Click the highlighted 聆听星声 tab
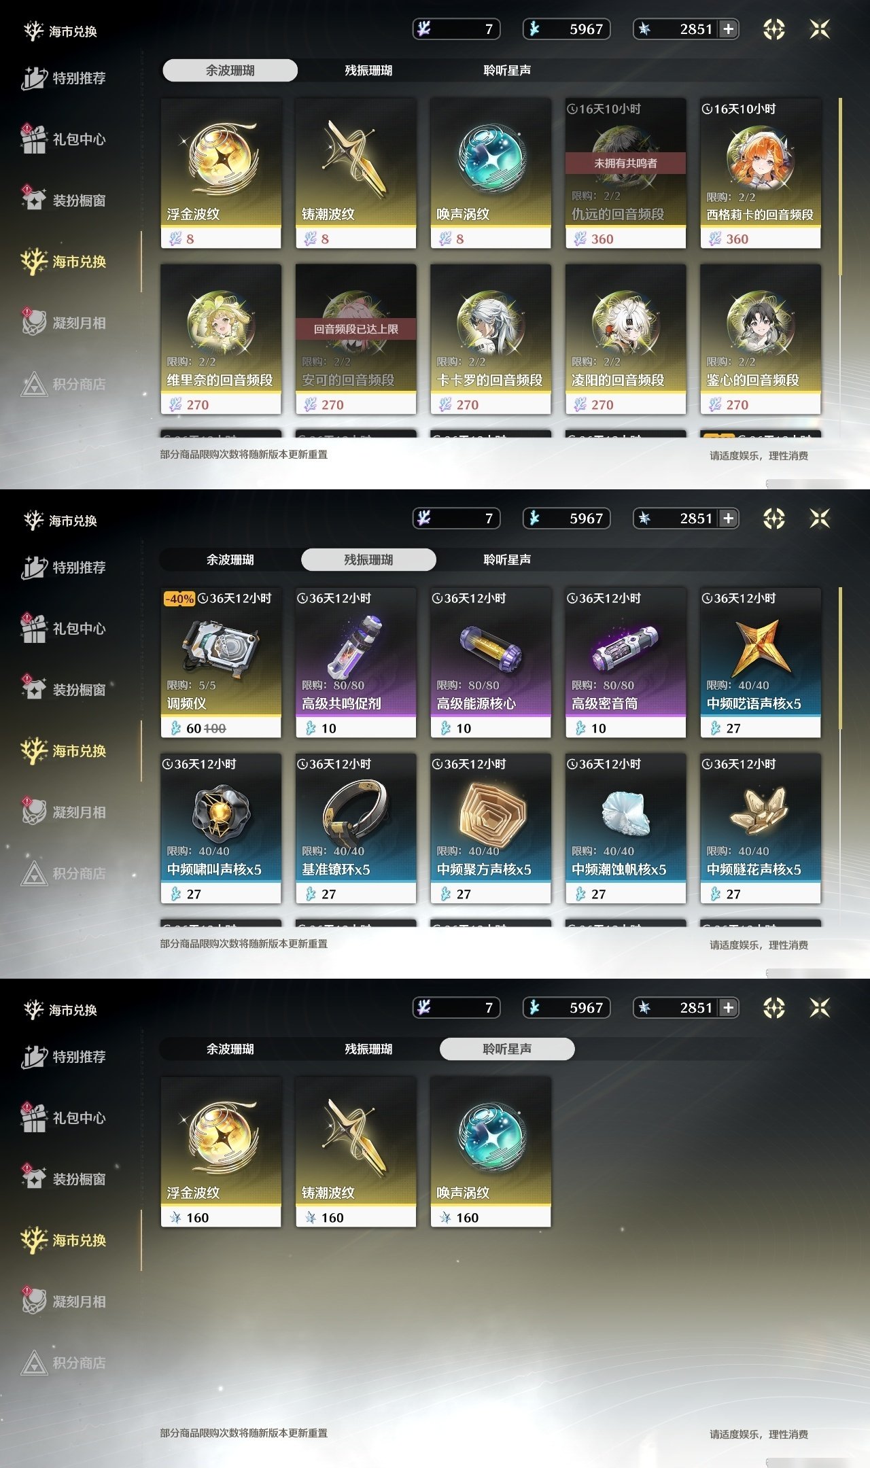 tap(507, 1049)
